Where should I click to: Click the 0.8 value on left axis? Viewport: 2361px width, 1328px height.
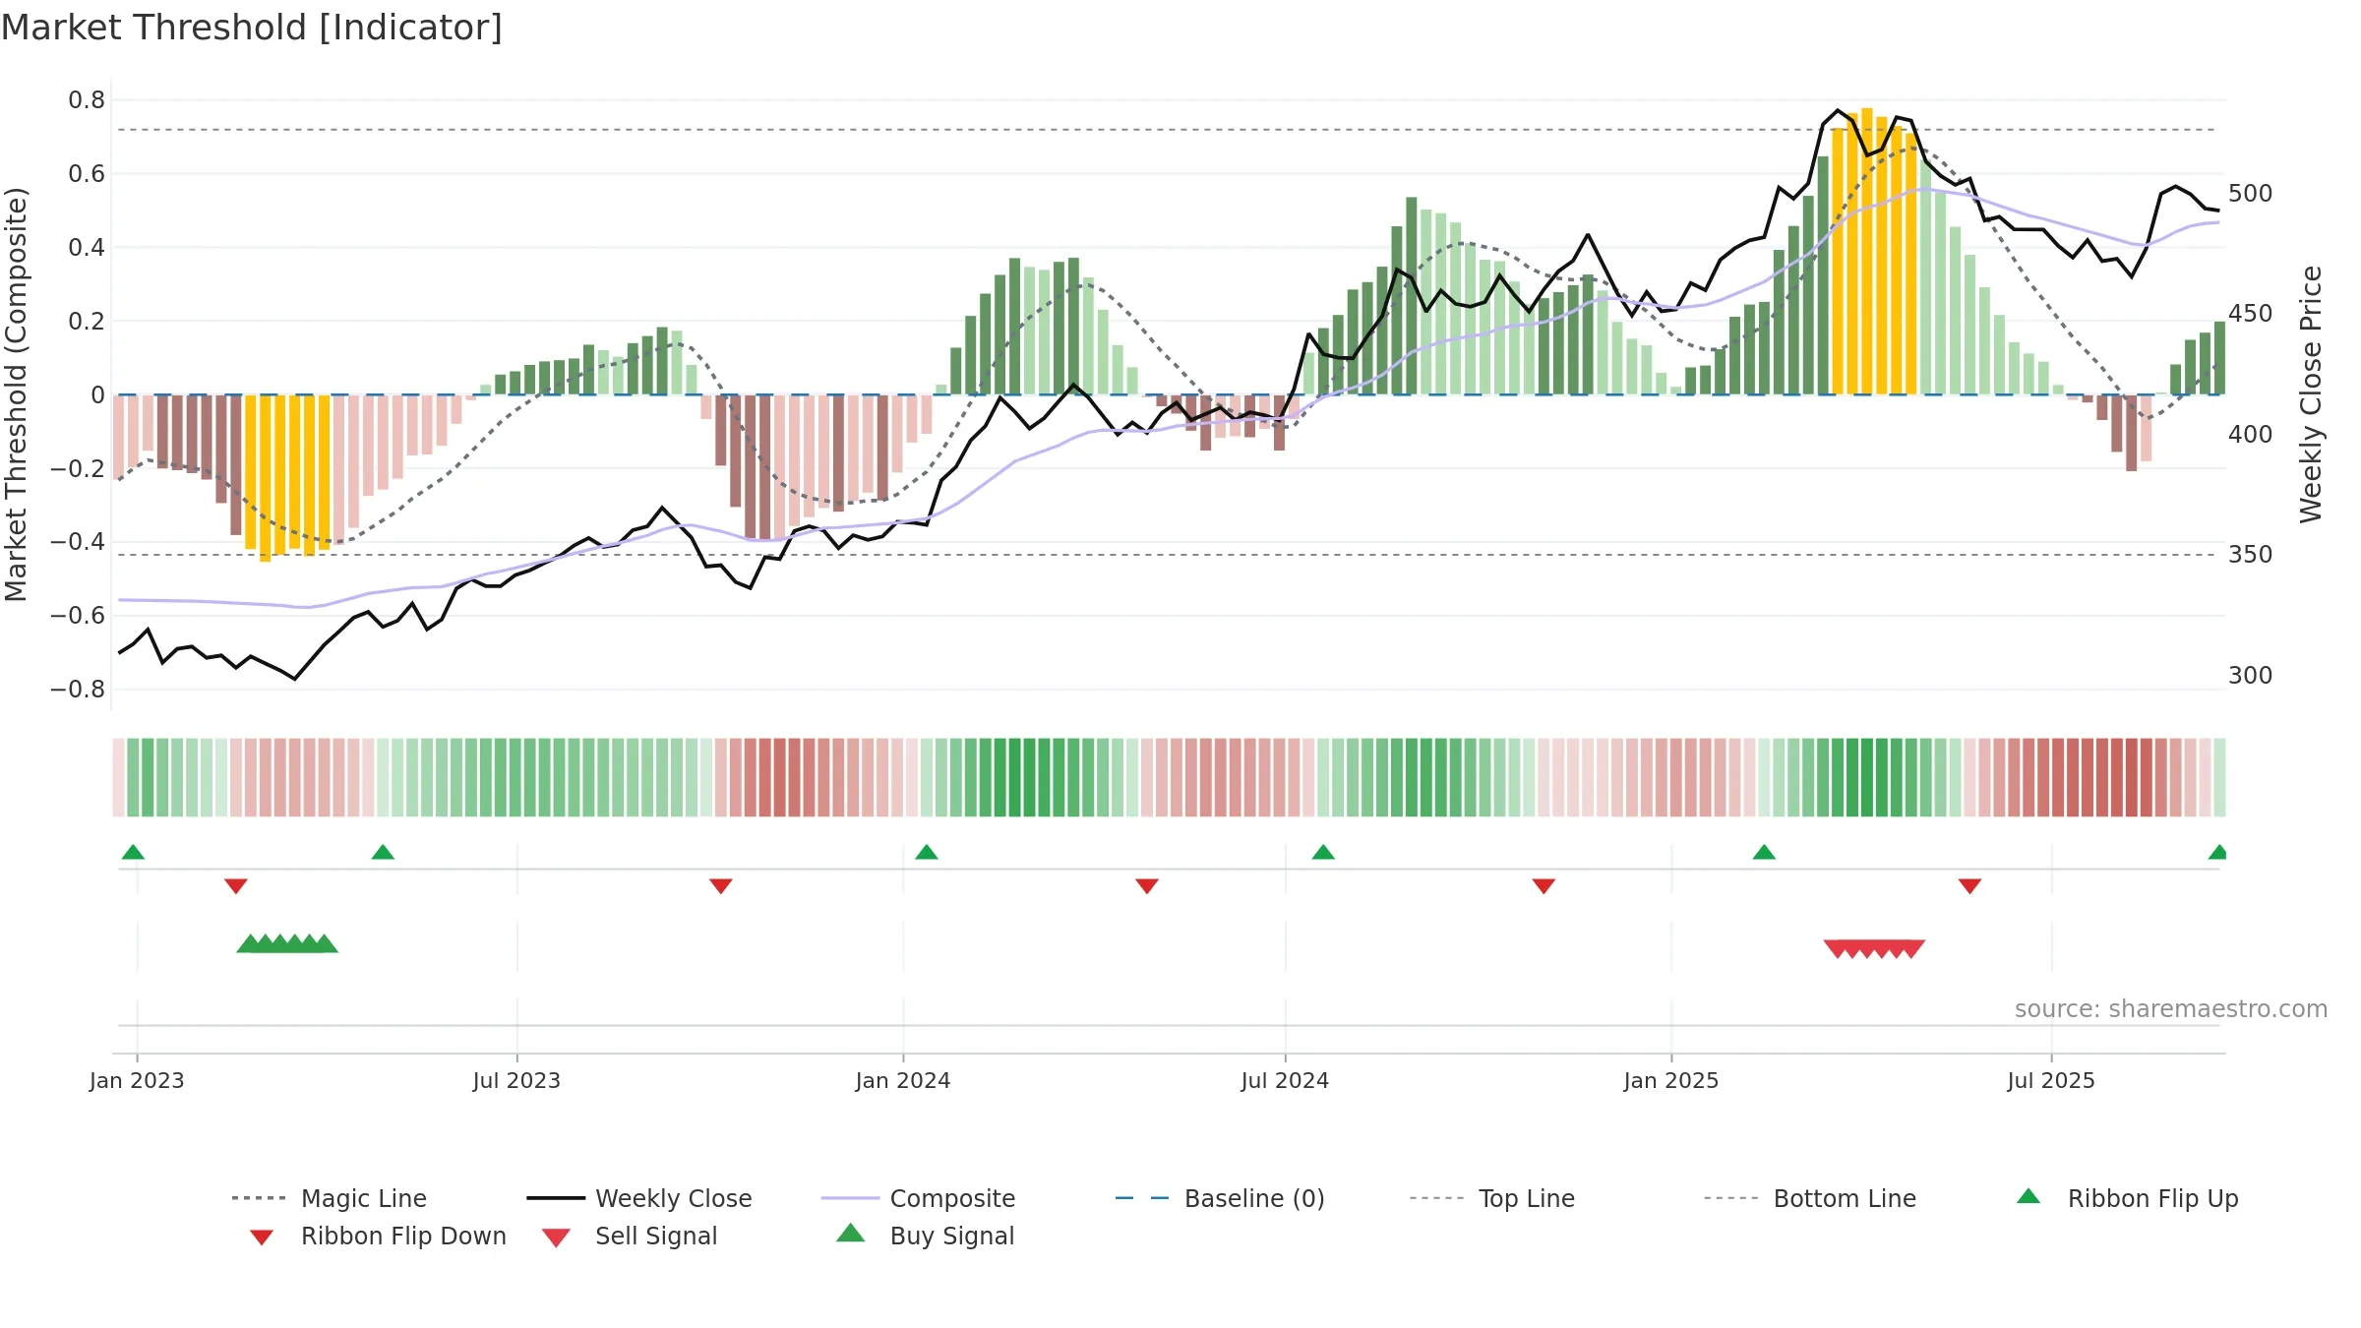(x=87, y=100)
